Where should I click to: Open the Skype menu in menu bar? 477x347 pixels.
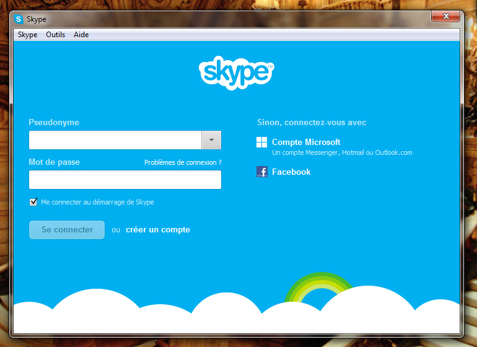[27, 35]
